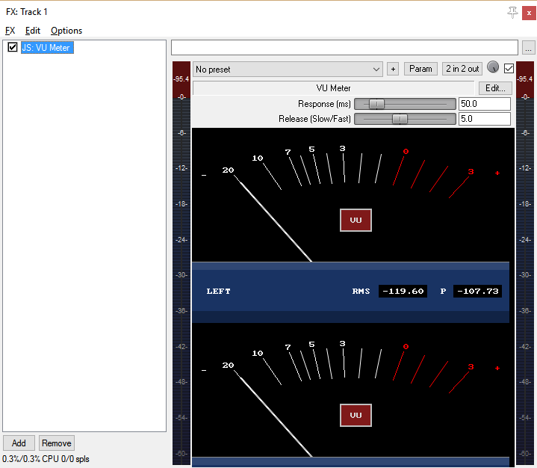Click the peak value -107.73
Screen dimensions: 537x468
477,291
